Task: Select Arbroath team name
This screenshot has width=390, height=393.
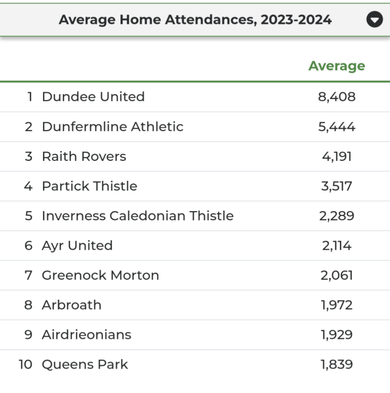Action: (x=71, y=305)
